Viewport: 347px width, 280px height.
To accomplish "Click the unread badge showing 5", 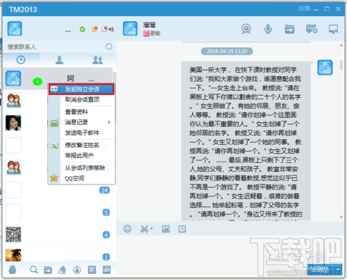I will 106,213.
